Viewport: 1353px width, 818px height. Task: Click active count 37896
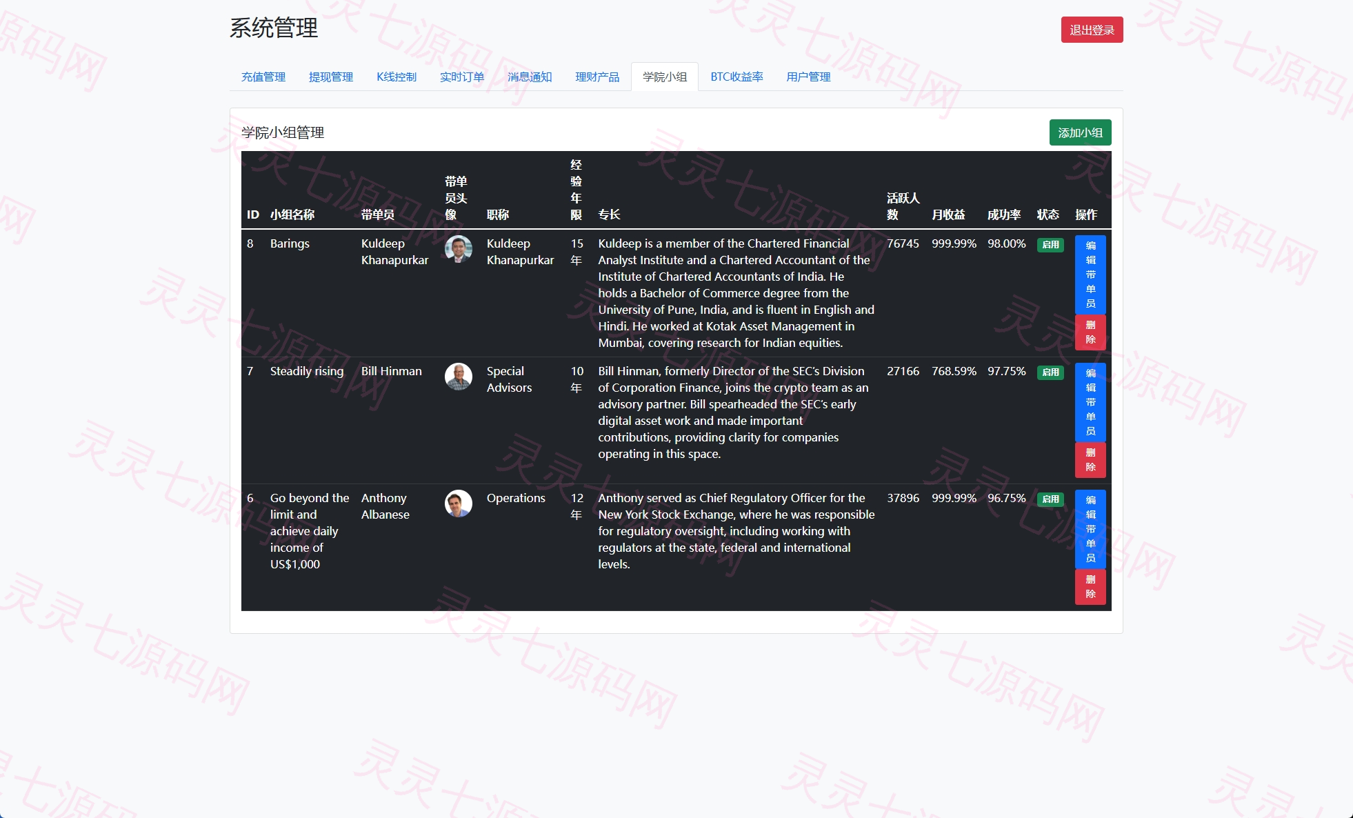point(903,498)
